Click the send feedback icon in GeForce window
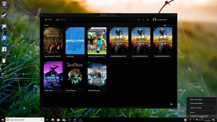The width and height of the screenshot is (217, 122). [x=171, y=104]
